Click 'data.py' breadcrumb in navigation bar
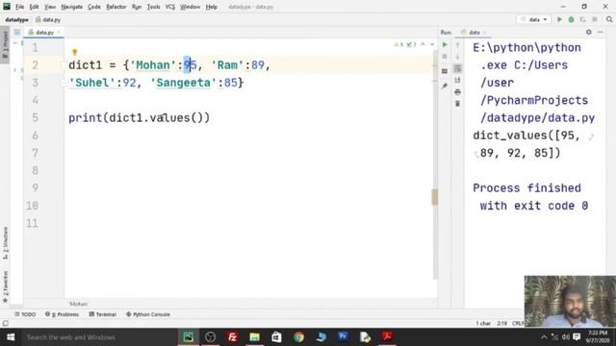 coord(48,19)
